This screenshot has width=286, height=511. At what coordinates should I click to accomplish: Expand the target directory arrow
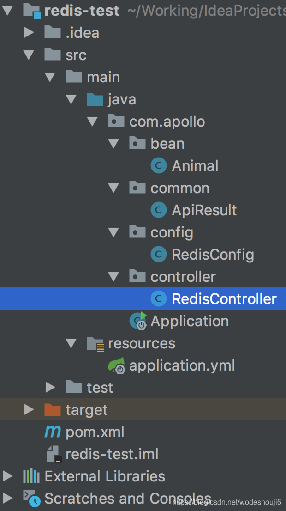(x=29, y=410)
